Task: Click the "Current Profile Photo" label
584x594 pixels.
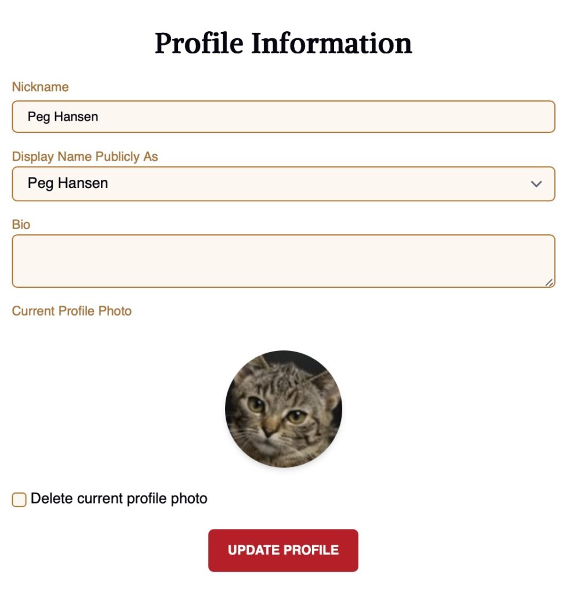Action: click(72, 311)
